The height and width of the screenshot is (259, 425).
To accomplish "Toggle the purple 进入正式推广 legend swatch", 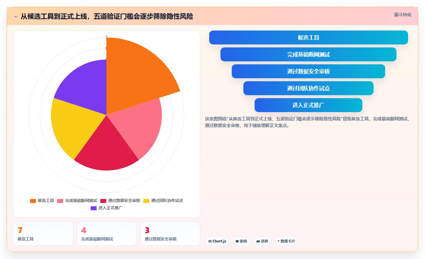I will coord(93,208).
